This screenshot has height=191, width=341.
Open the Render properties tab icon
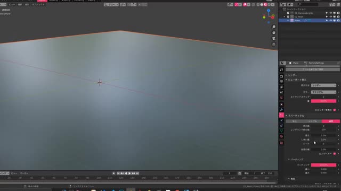pos(281,76)
